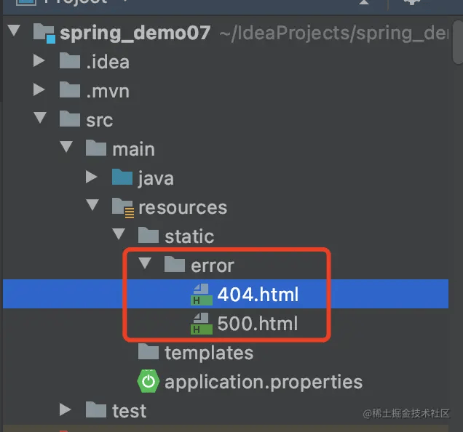This screenshot has height=432, width=463.
Task: Select the 500.html file
Action: pos(257,324)
